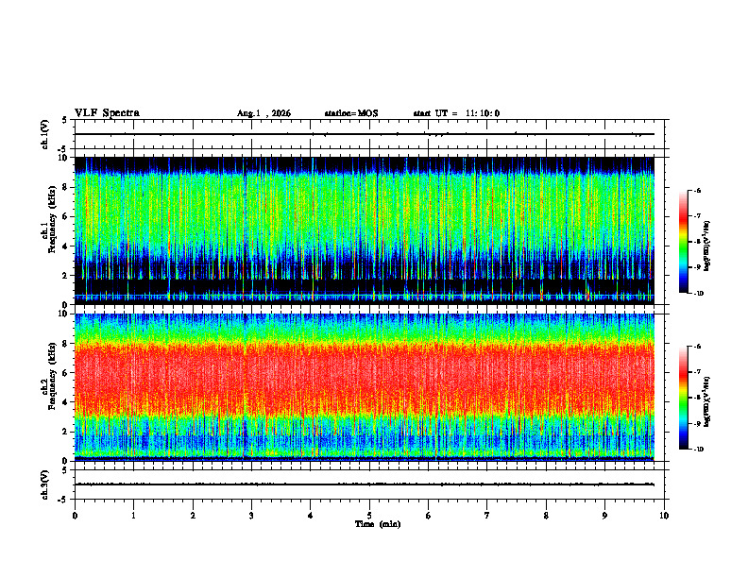Image resolution: width=748 pixels, height=578 pixels.
Task: Click the "0" tick on the time axis
Action: pos(75,516)
